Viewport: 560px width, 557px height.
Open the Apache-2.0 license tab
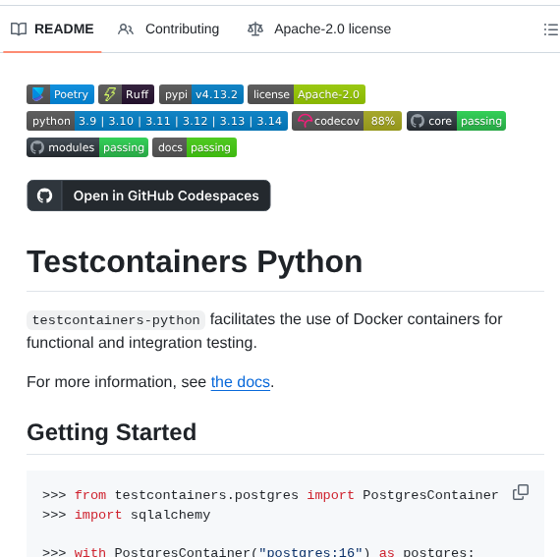[319, 28]
